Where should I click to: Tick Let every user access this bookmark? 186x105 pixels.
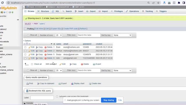pyautogui.click(x=57, y=97)
